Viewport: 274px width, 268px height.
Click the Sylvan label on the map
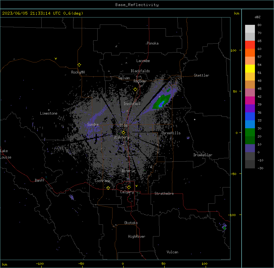tap(124, 78)
